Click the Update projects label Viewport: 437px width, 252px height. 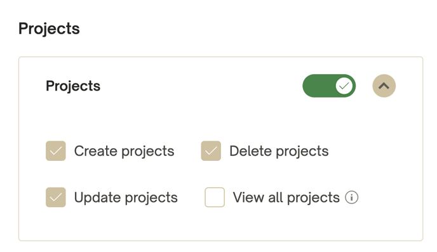point(126,198)
